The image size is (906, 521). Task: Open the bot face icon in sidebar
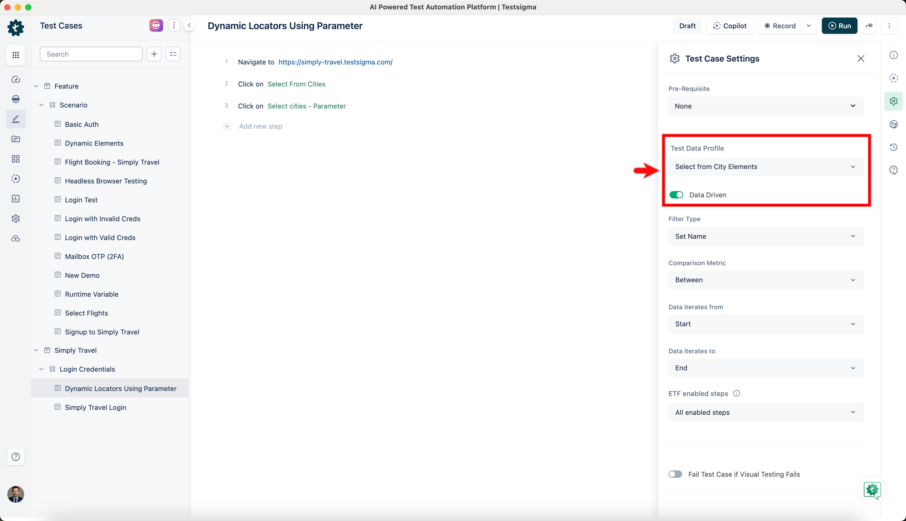15,99
